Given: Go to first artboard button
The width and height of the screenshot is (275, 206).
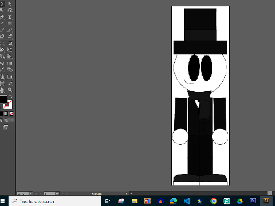Looking at the screenshot, I should coord(36,194).
